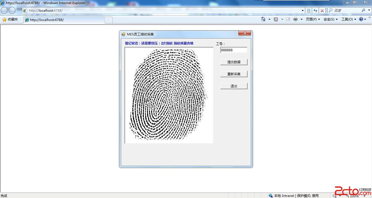This screenshot has width=372, height=198.
Task: Expand the address bar history dropdown
Action: [x=303, y=10]
